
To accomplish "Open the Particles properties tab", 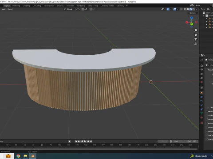I will (201, 101).
